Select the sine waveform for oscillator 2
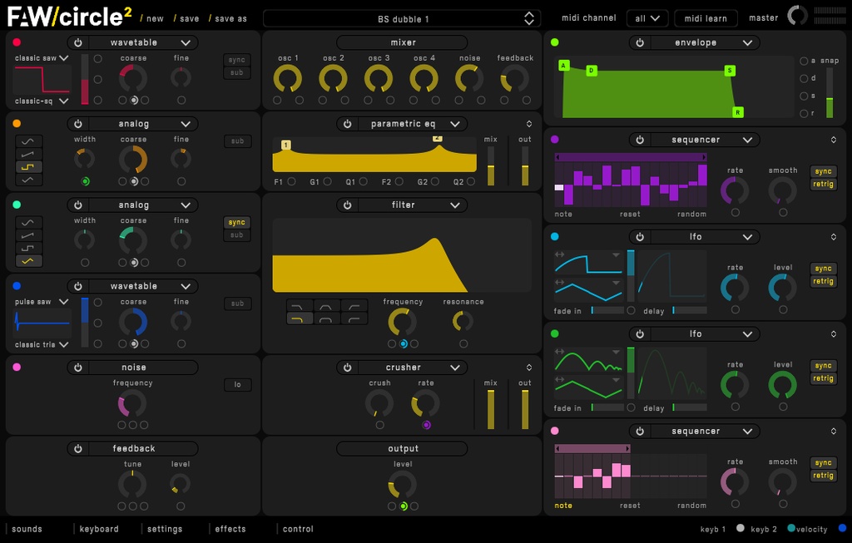The image size is (852, 543). (28, 142)
